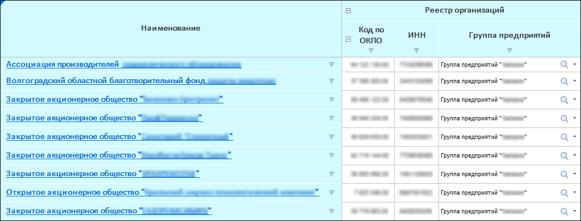Open the Открытое акционерное общество link
The width and height of the screenshot is (581, 221).
(72, 193)
